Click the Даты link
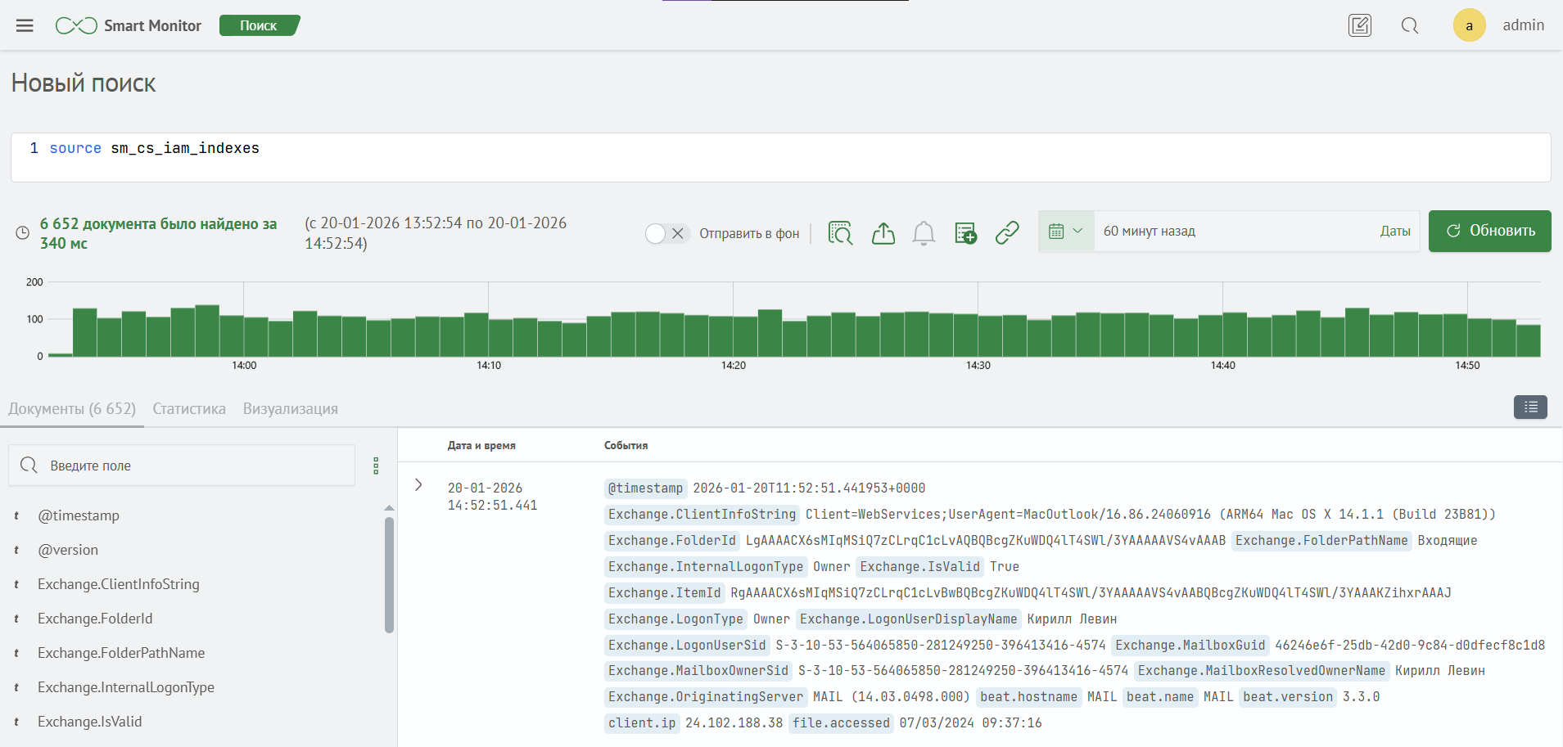1563x747 pixels. [1395, 232]
